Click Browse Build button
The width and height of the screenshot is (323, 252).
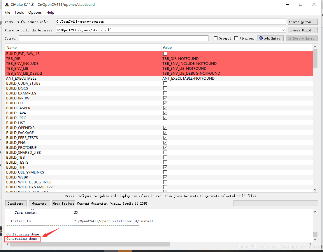(x=303, y=30)
